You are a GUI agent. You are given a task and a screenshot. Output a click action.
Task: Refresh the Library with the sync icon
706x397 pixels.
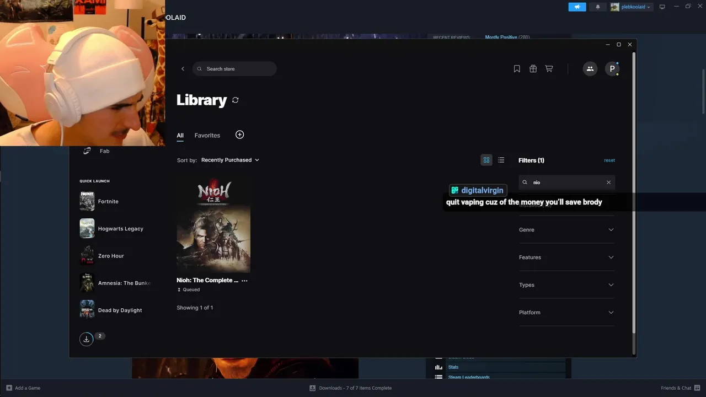tap(236, 100)
